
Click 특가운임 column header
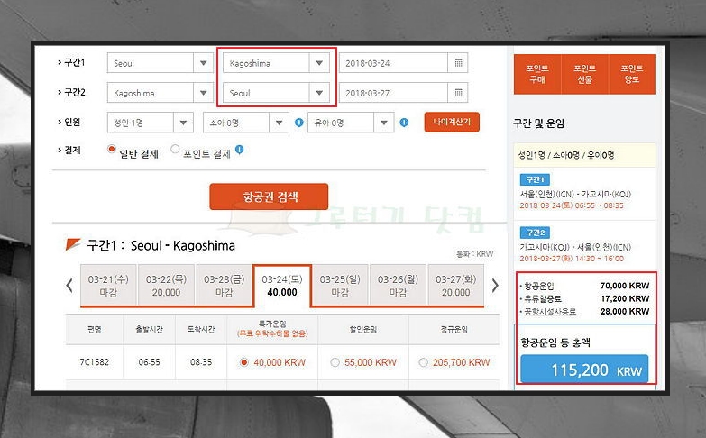272,329
